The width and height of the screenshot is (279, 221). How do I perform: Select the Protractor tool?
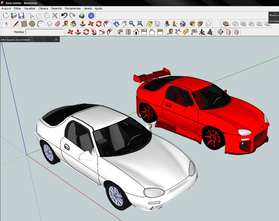click(186, 32)
